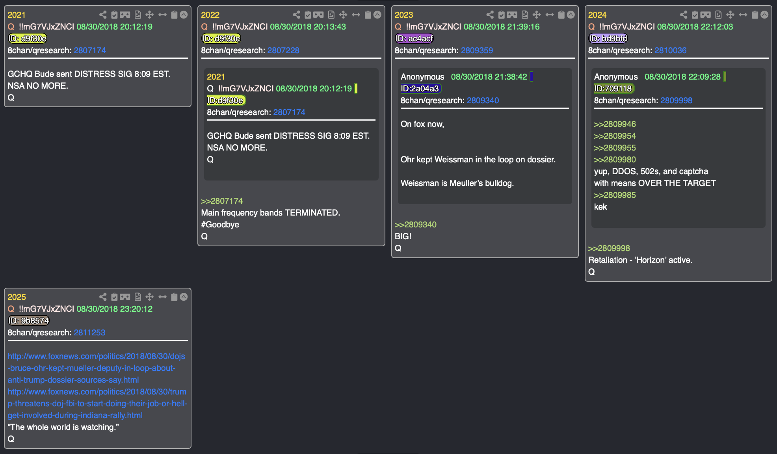Screen dimensions: 777x454
Task: Follow reply reference >>2809998 above 'Retaliation'
Action: [609, 248]
